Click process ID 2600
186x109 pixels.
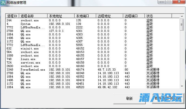[10, 66]
